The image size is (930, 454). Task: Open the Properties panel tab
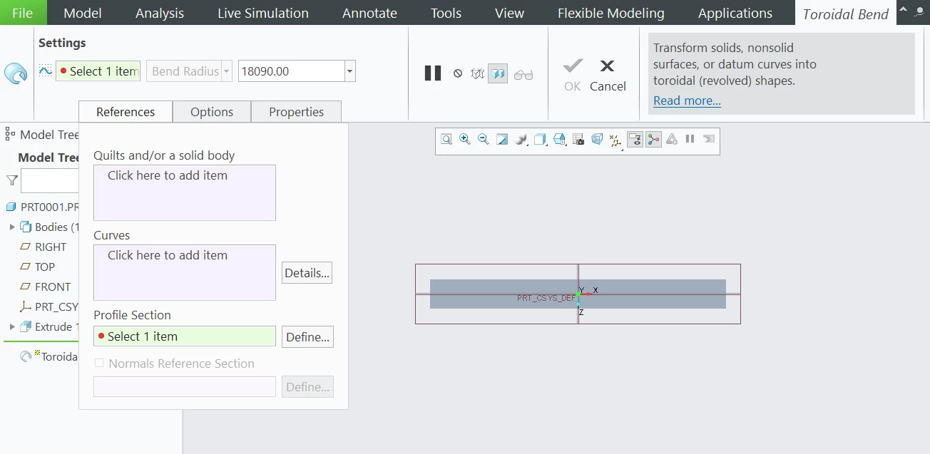coord(297,112)
